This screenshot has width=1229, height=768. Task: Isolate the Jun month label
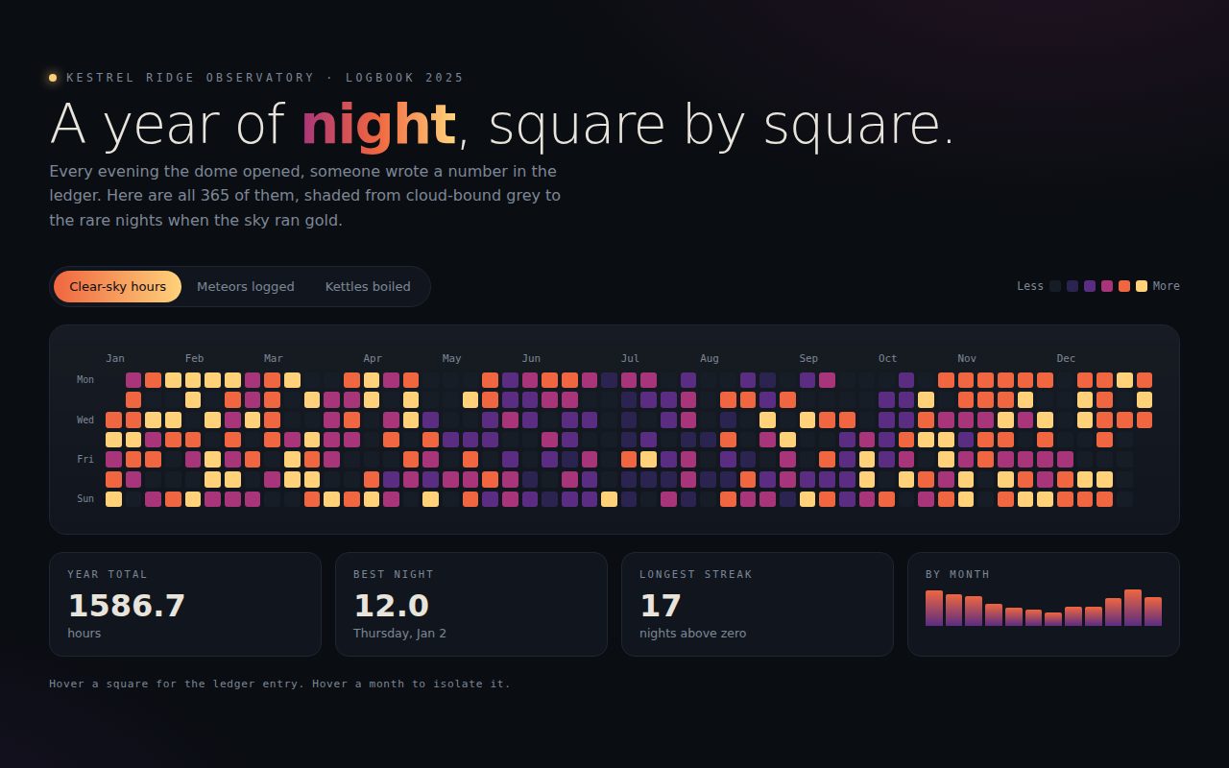(531, 358)
